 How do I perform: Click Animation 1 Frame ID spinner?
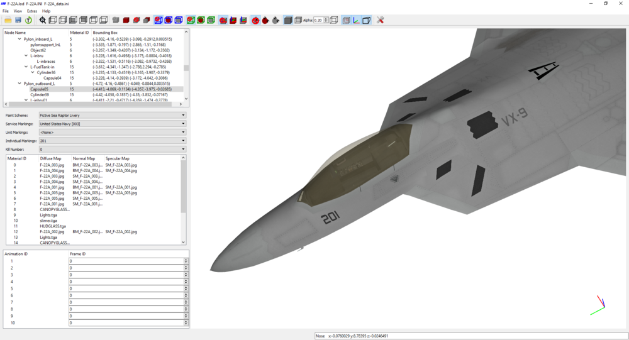[x=186, y=261]
